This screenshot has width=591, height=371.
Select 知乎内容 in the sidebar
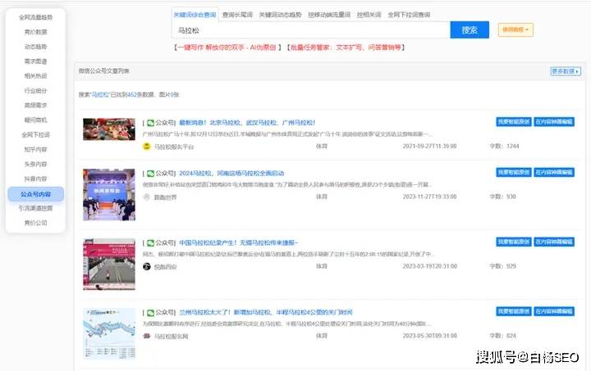click(36, 150)
